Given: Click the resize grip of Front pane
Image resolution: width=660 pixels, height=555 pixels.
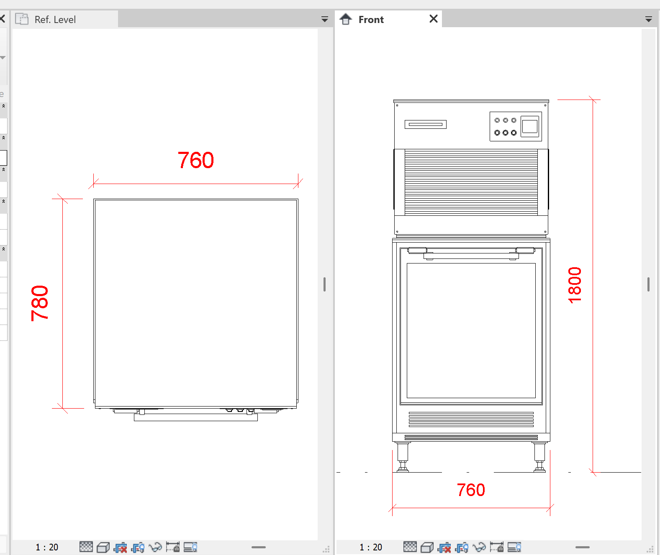Looking at the screenshot, I should (650, 549).
